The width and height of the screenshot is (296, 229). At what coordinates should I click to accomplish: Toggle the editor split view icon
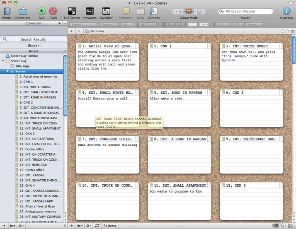[293, 31]
